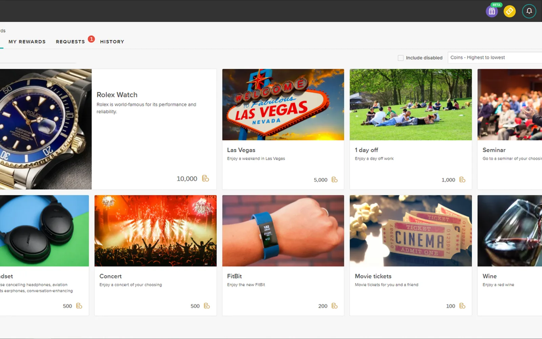Viewport: 542px width, 339px height.
Task: Click the Las Vegas sign image
Action: tap(283, 105)
